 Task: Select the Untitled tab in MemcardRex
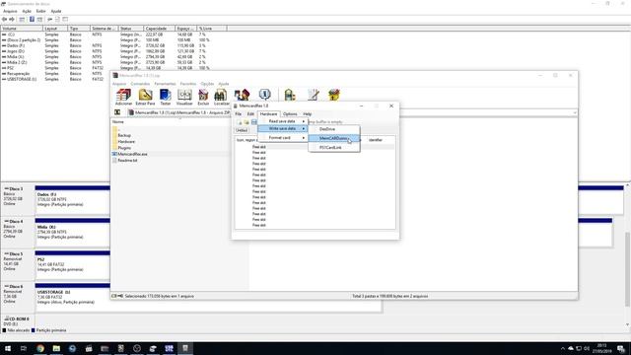[x=242, y=130]
